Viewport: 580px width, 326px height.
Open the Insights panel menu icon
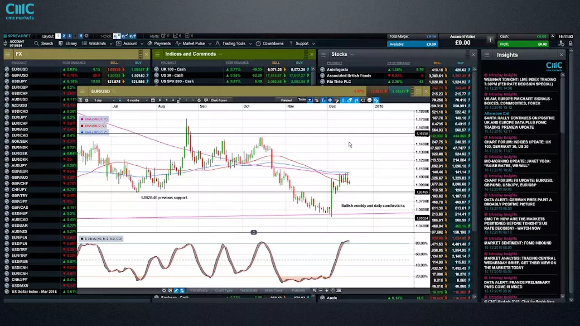[x=487, y=55]
